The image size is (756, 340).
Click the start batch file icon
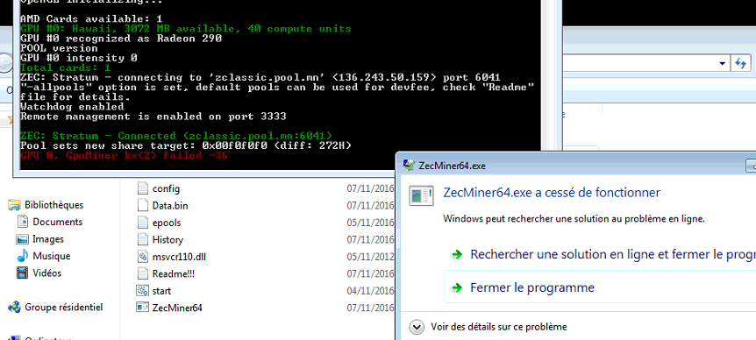[143, 290]
